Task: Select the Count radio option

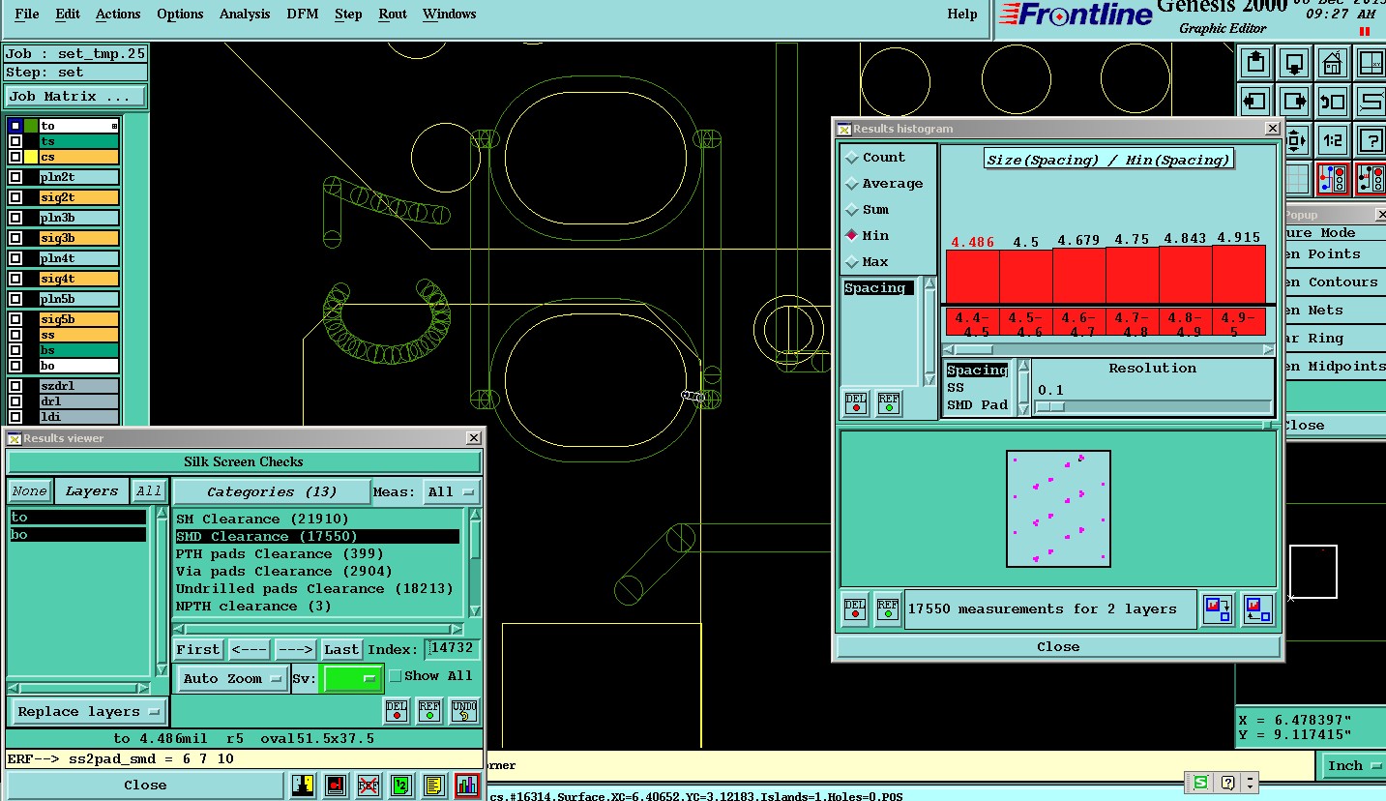Action: [852, 158]
